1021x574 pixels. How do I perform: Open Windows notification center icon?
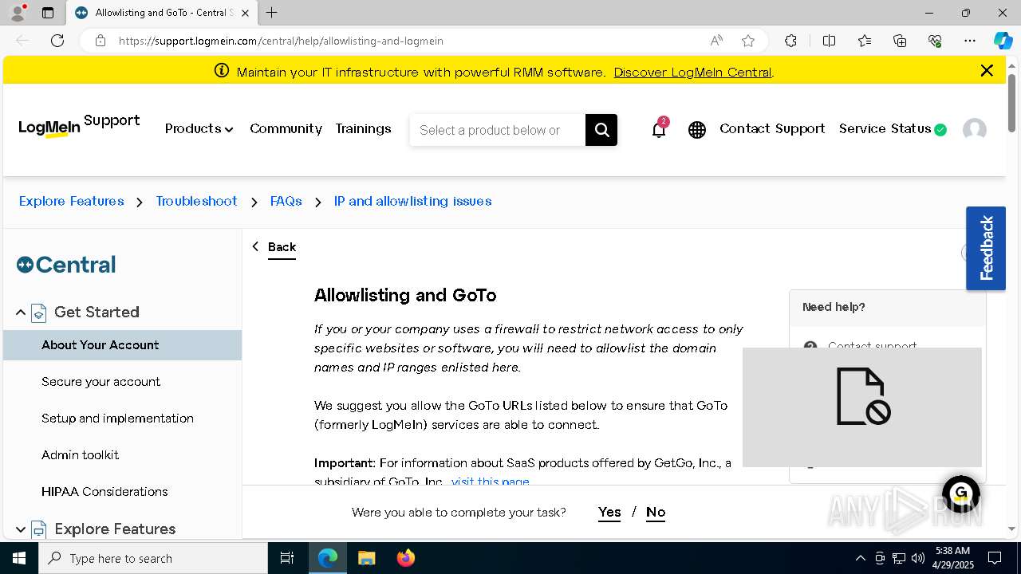coord(995,558)
